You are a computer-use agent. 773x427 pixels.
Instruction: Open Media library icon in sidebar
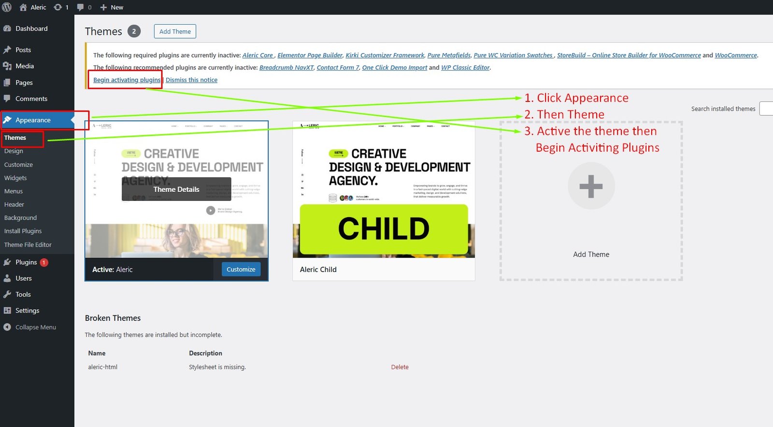click(7, 66)
